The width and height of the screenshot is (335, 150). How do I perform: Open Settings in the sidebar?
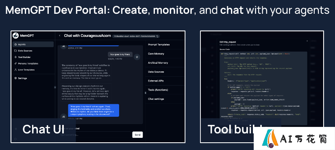[33, 78]
